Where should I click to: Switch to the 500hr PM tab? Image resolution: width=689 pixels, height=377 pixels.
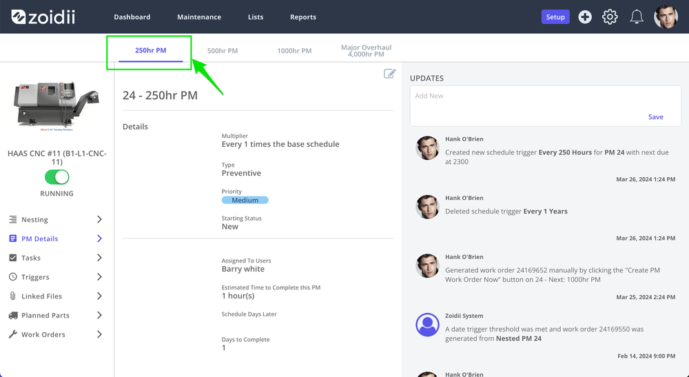click(223, 50)
